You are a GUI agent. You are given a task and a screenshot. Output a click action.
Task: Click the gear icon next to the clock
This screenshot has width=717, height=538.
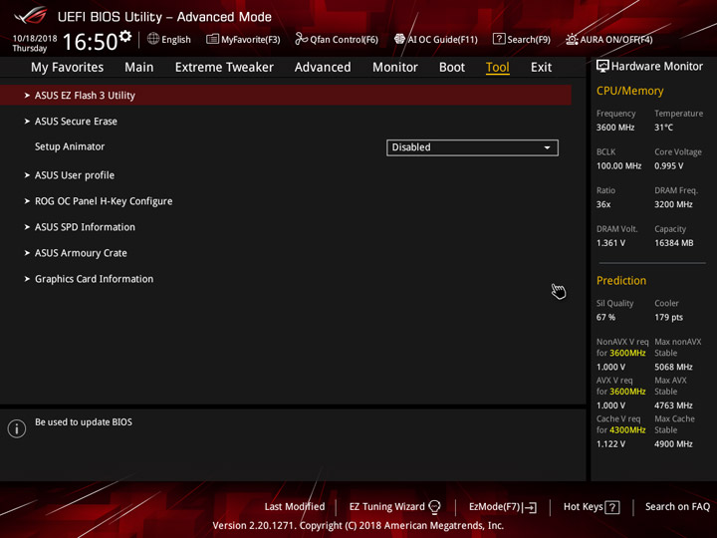(x=124, y=36)
